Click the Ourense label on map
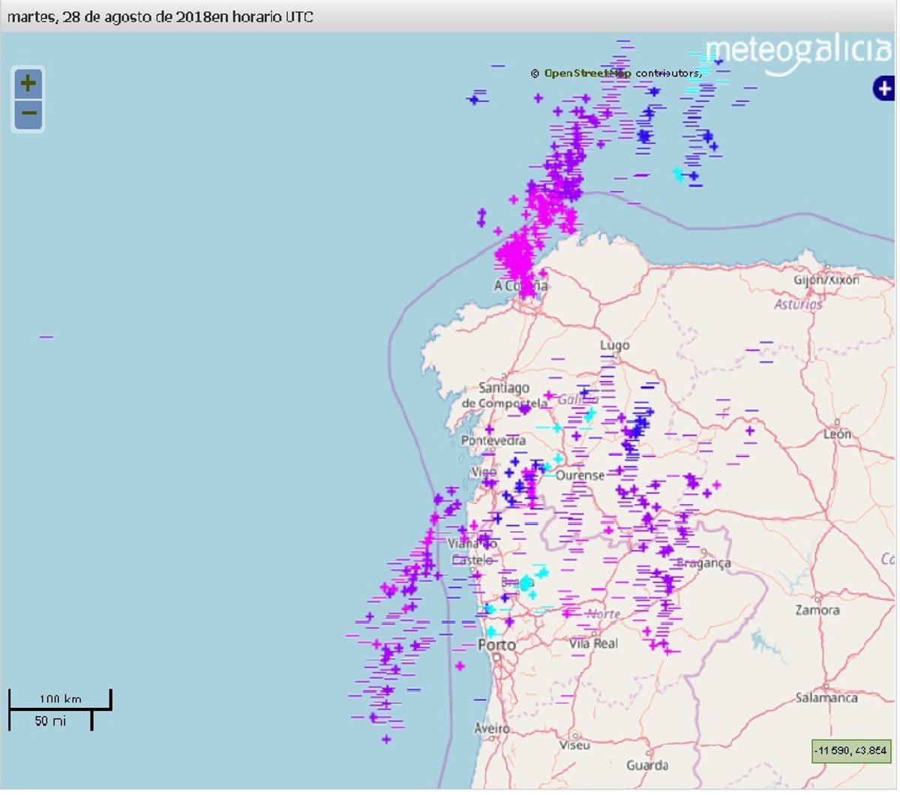 [580, 476]
